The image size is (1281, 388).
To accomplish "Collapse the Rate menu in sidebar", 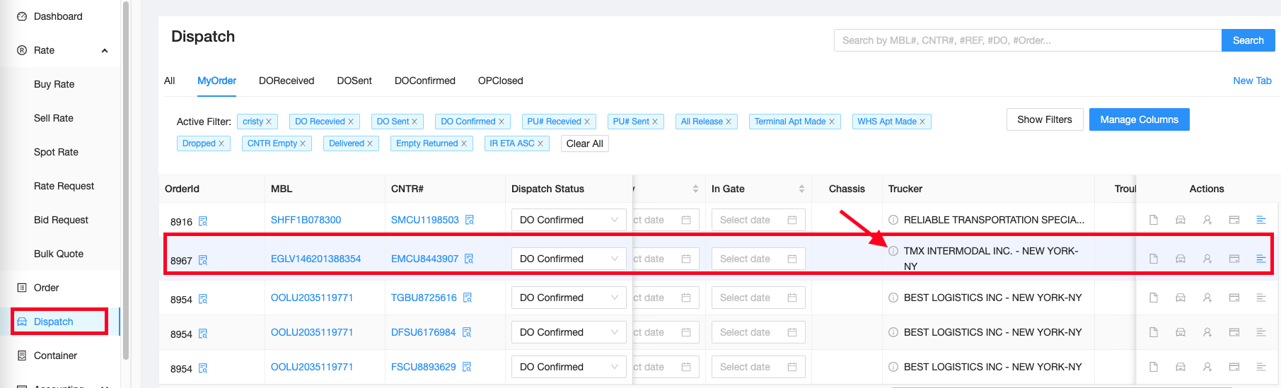I will (105, 50).
